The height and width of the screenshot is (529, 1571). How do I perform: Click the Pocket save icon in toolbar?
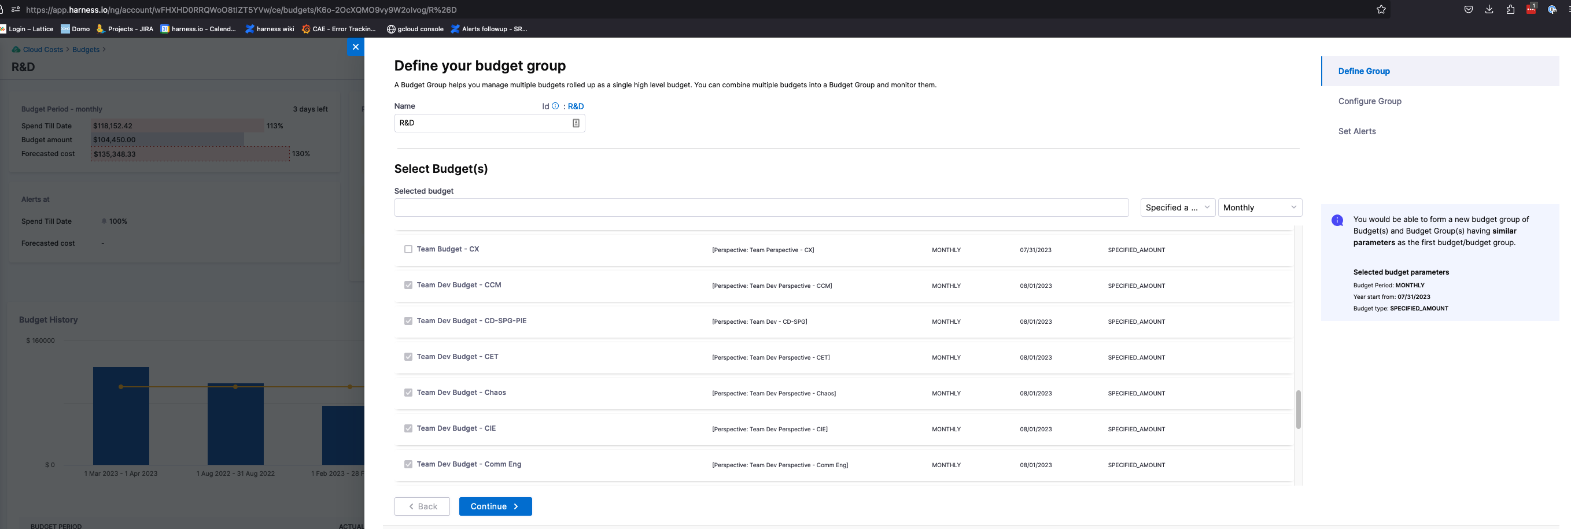1468,10
